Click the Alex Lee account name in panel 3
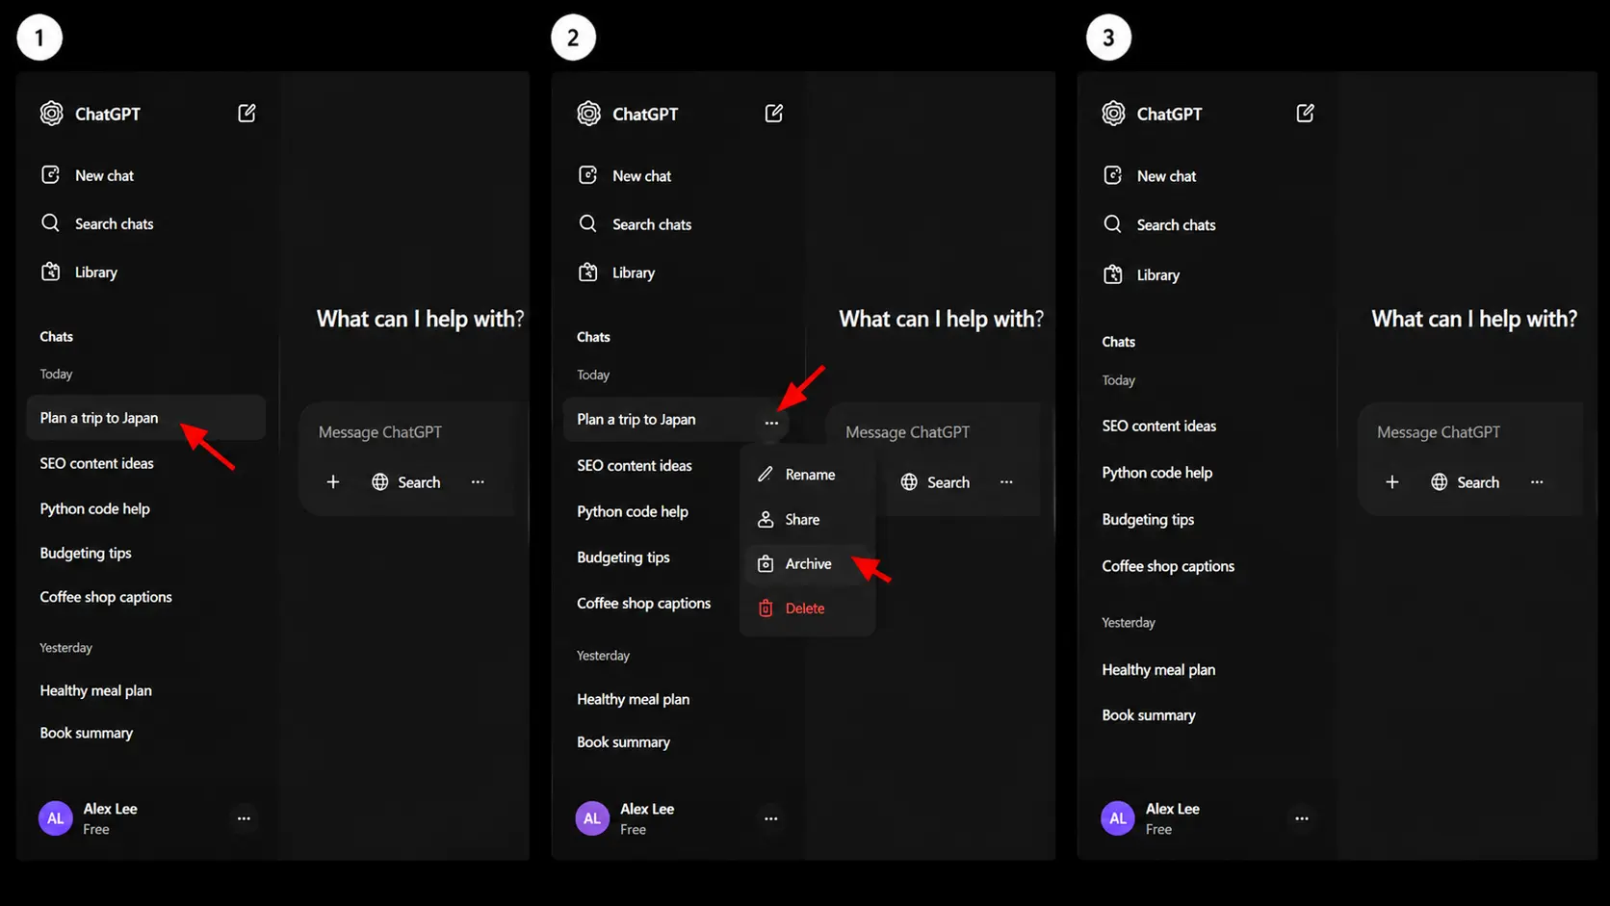Screen dimensions: 1610x906 pyautogui.click(x=1172, y=809)
